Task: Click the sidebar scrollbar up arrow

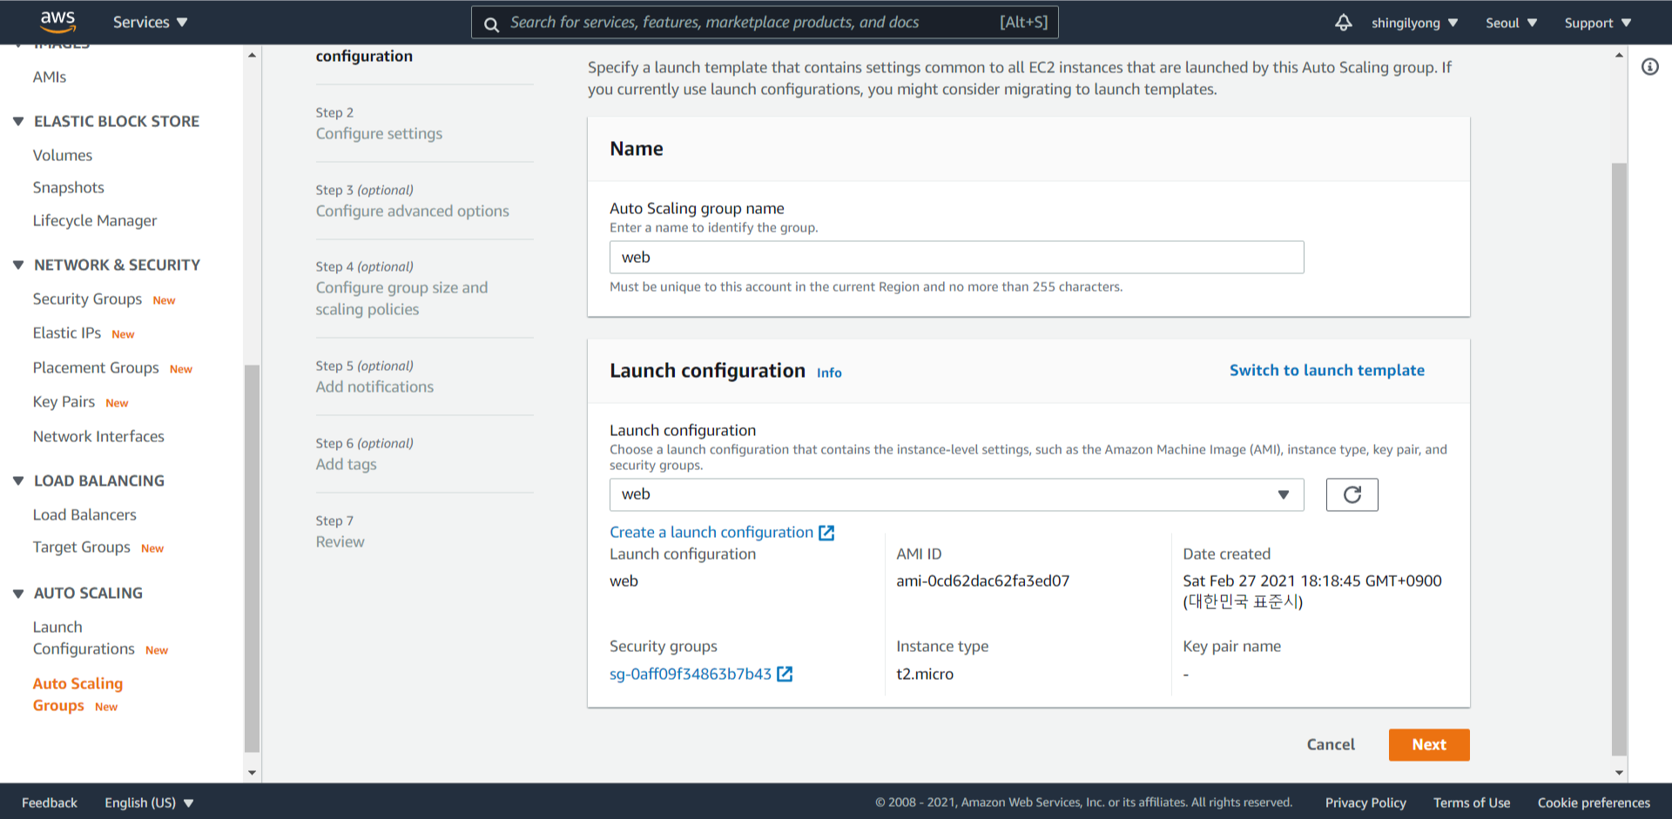Action: click(x=253, y=55)
